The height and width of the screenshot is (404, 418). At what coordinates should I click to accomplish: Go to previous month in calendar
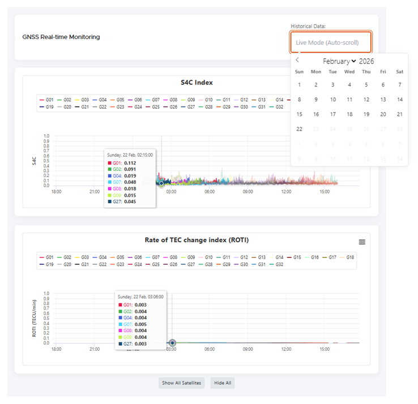pos(298,60)
